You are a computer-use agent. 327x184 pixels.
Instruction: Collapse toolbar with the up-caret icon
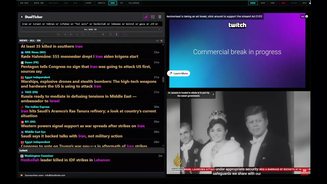click(124, 34)
